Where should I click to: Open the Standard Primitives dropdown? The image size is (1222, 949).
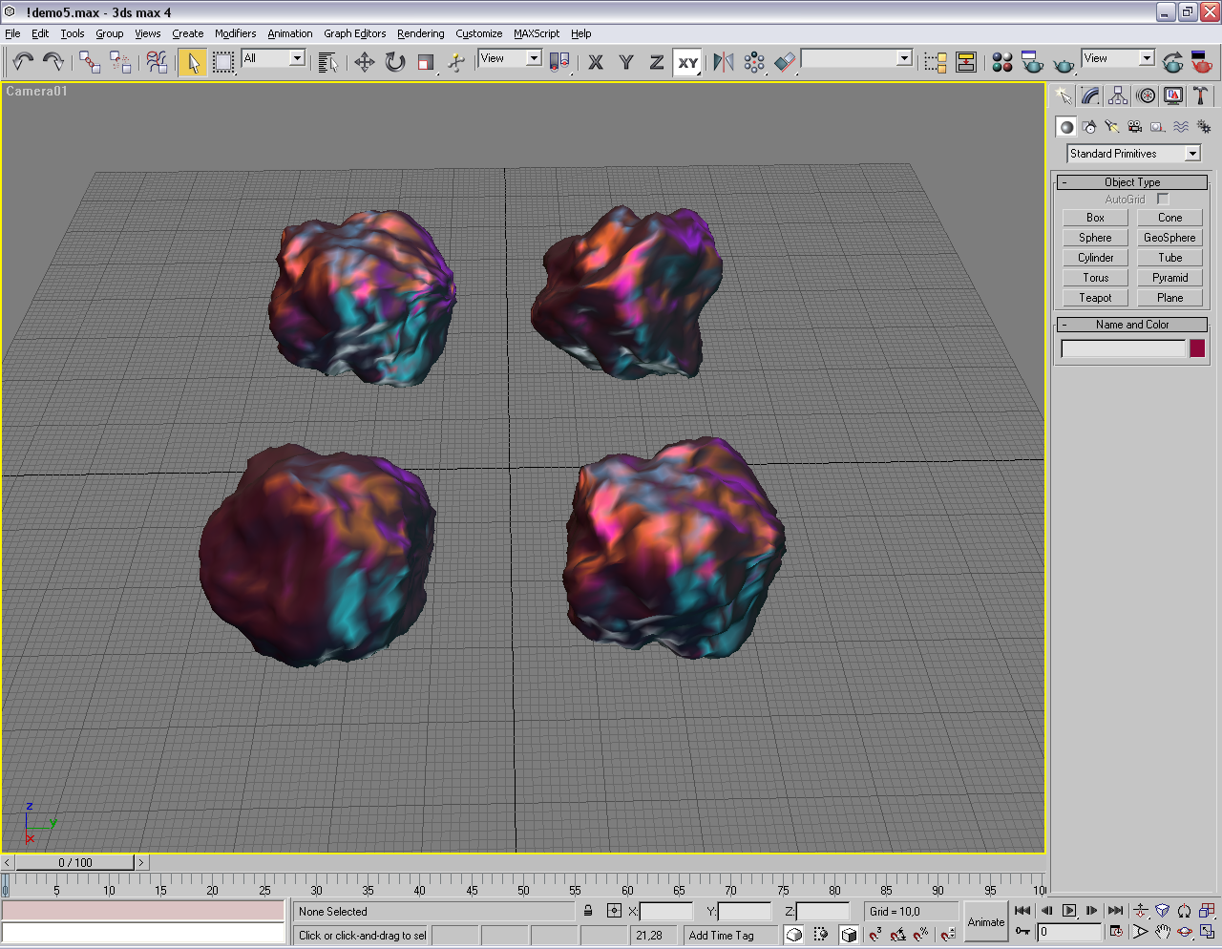[x=1133, y=154]
